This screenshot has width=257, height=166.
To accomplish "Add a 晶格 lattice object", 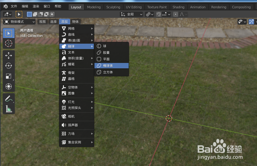I will click(77, 79).
